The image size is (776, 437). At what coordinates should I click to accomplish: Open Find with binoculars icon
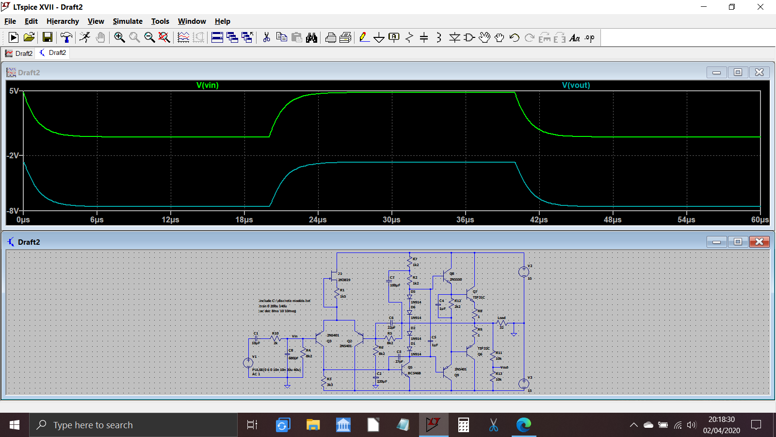[x=311, y=37]
